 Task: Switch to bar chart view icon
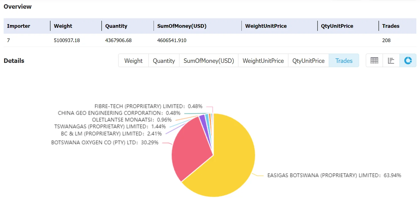click(x=391, y=60)
